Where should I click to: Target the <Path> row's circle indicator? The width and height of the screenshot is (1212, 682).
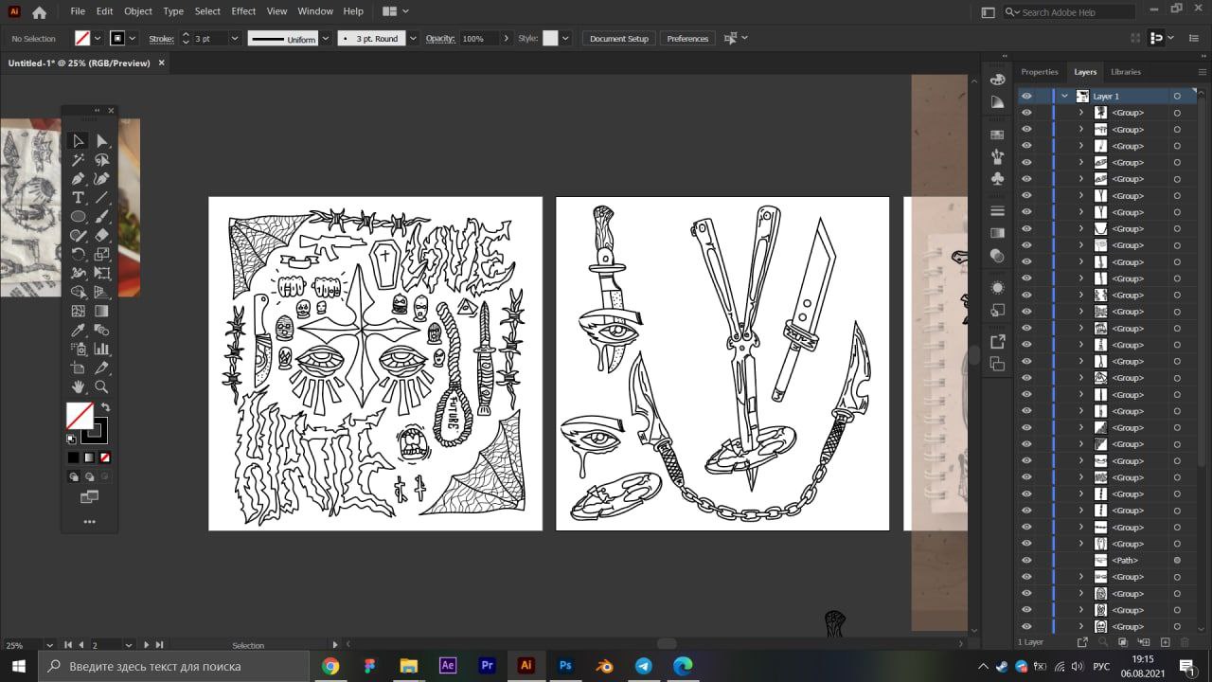[x=1177, y=560]
